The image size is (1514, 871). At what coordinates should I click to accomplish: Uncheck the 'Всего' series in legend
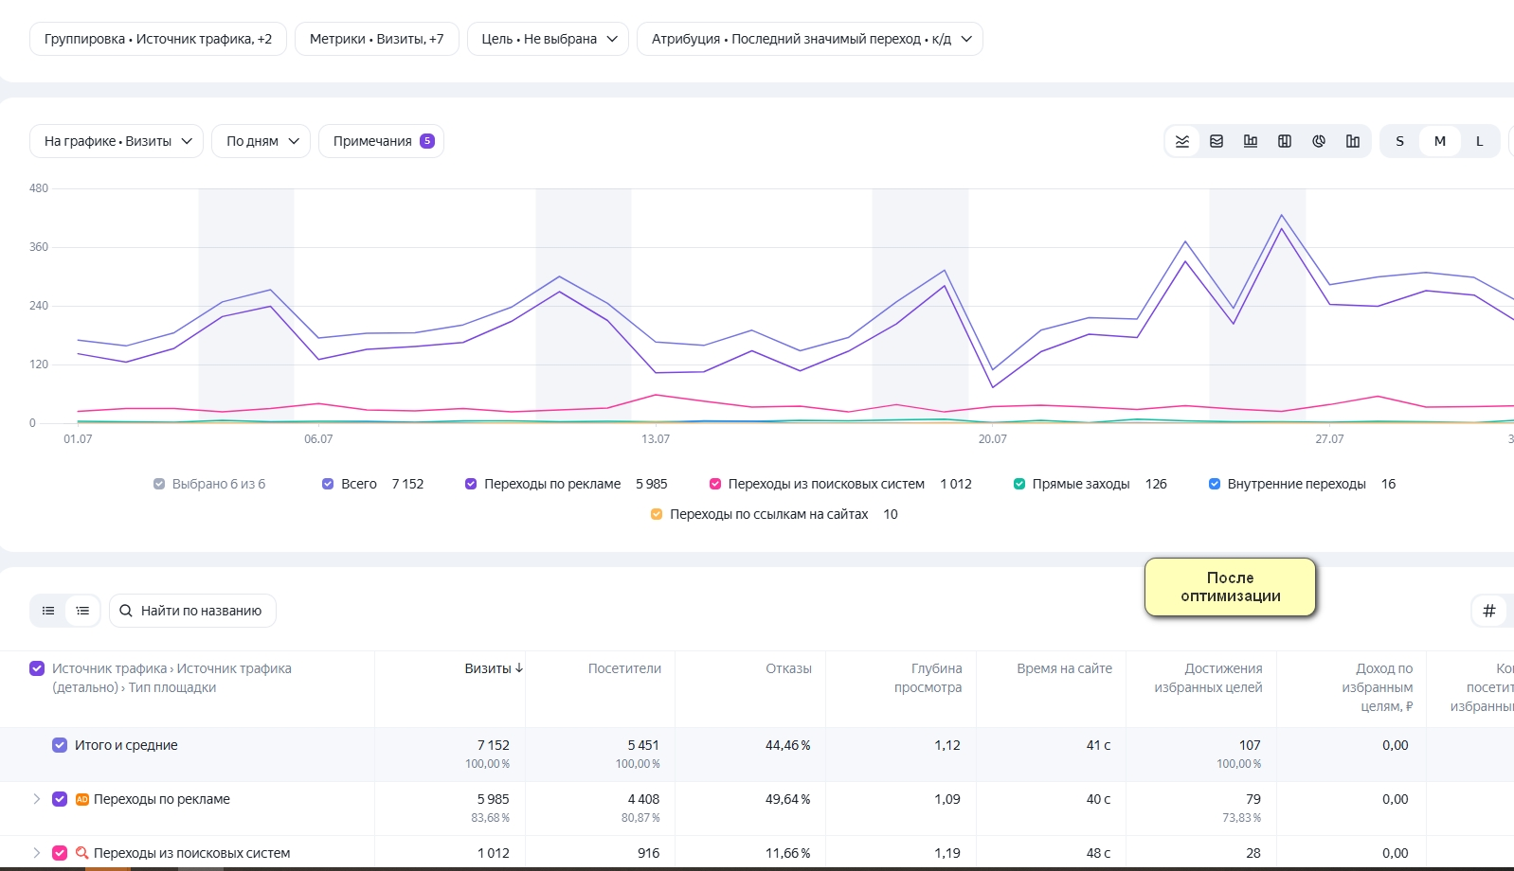[328, 484]
